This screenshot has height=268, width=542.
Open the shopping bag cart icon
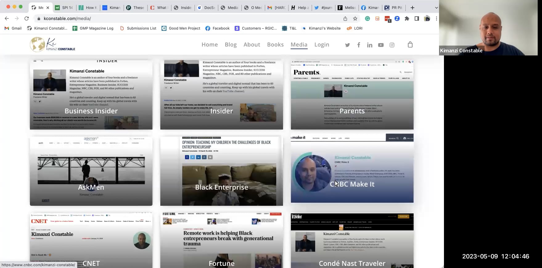[410, 45]
